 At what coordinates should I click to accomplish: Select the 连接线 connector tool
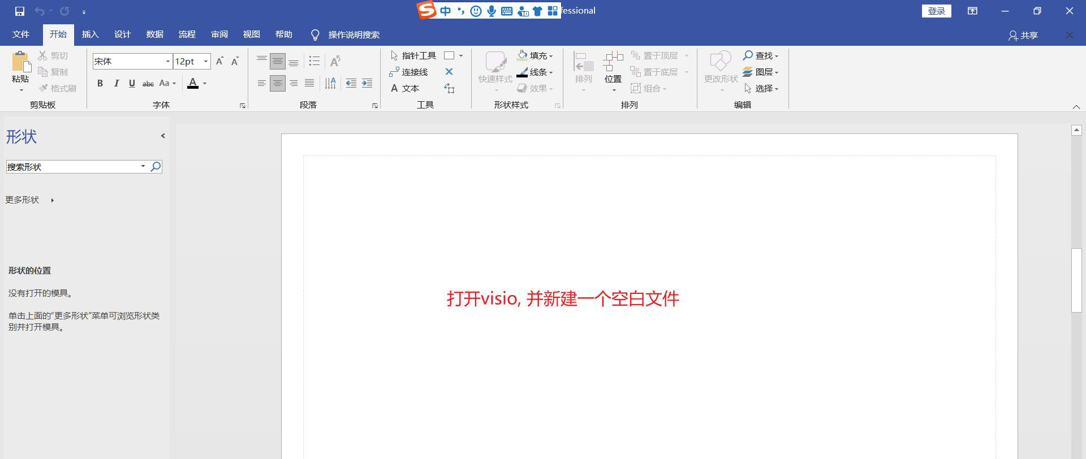click(408, 72)
